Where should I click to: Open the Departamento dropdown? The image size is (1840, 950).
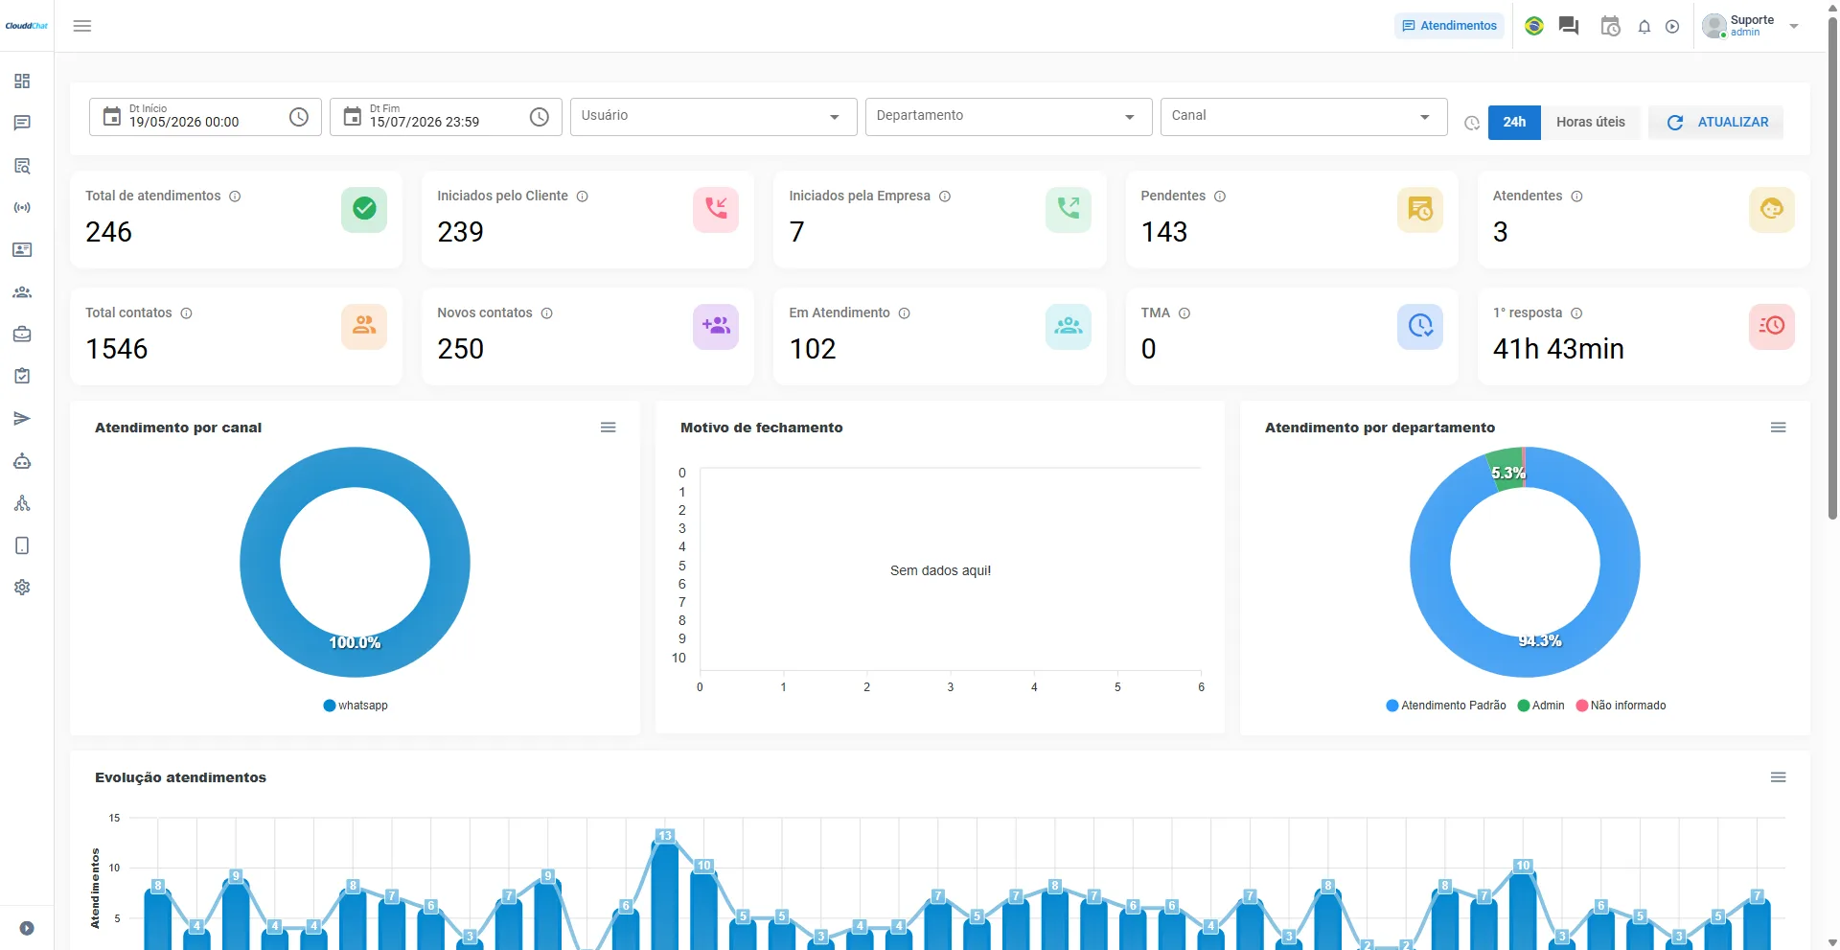coord(1009,117)
